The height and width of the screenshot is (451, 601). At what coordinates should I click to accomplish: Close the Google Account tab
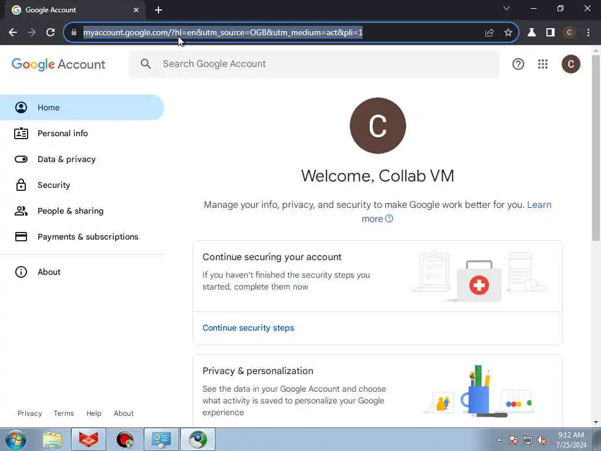[136, 10]
